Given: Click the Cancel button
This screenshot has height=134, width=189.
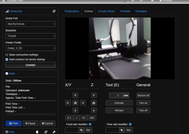Looking at the screenshot, I should [x=47, y=123].
